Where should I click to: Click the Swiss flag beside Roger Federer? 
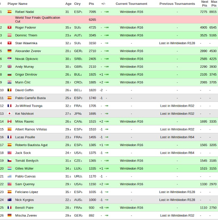[x=9, y=27]
